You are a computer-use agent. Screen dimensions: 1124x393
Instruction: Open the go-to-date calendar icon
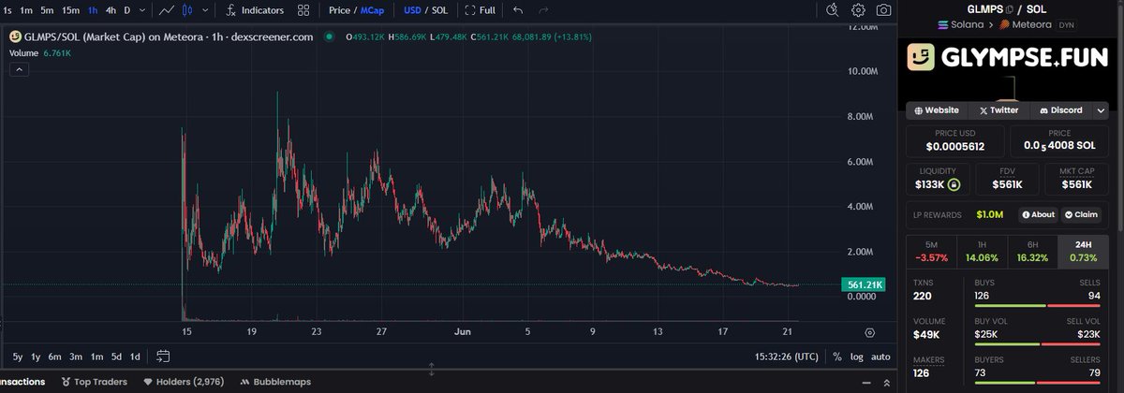pos(163,357)
